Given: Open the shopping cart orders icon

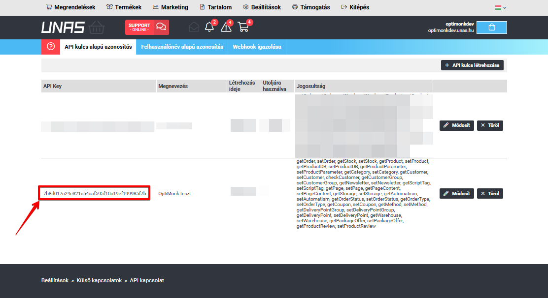Looking at the screenshot, I should click(x=243, y=27).
